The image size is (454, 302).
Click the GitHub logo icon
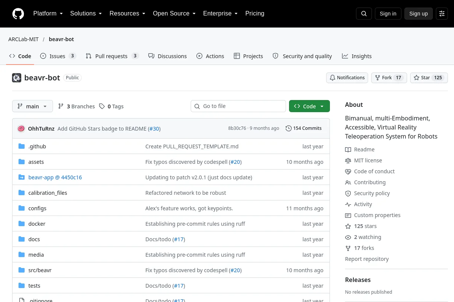coord(18,14)
